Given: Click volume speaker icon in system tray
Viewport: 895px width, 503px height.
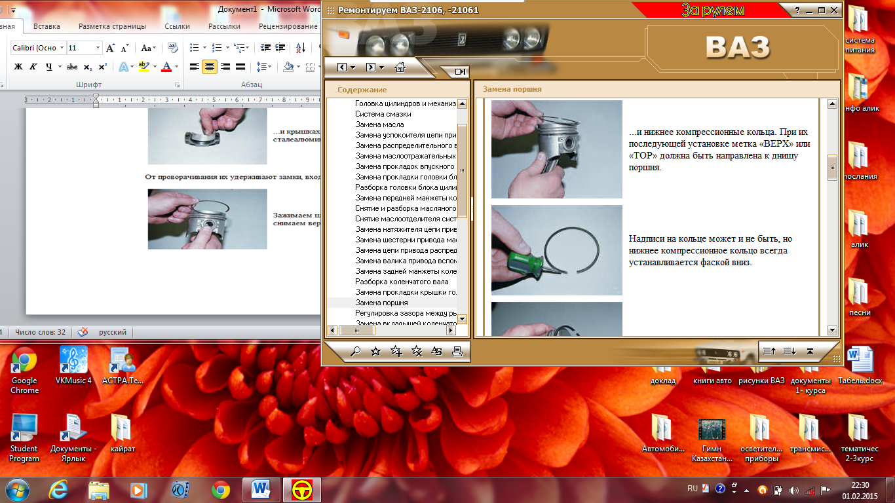Looking at the screenshot, I should coord(794,490).
